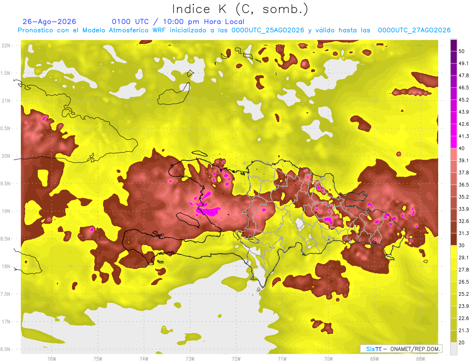Pick the dark purple colorbar segment above 50
Viewport: 472px width, 364px height.
(x=454, y=46)
